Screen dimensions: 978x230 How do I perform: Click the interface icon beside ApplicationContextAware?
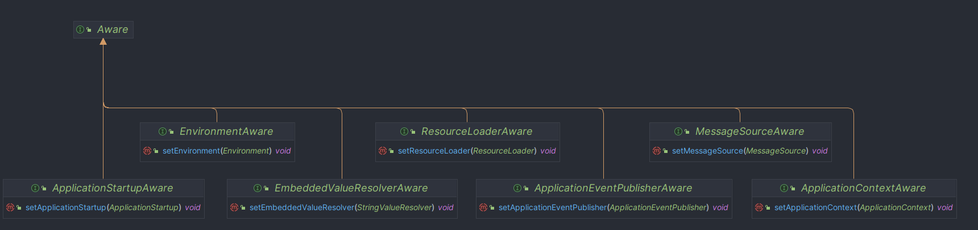tap(784, 188)
